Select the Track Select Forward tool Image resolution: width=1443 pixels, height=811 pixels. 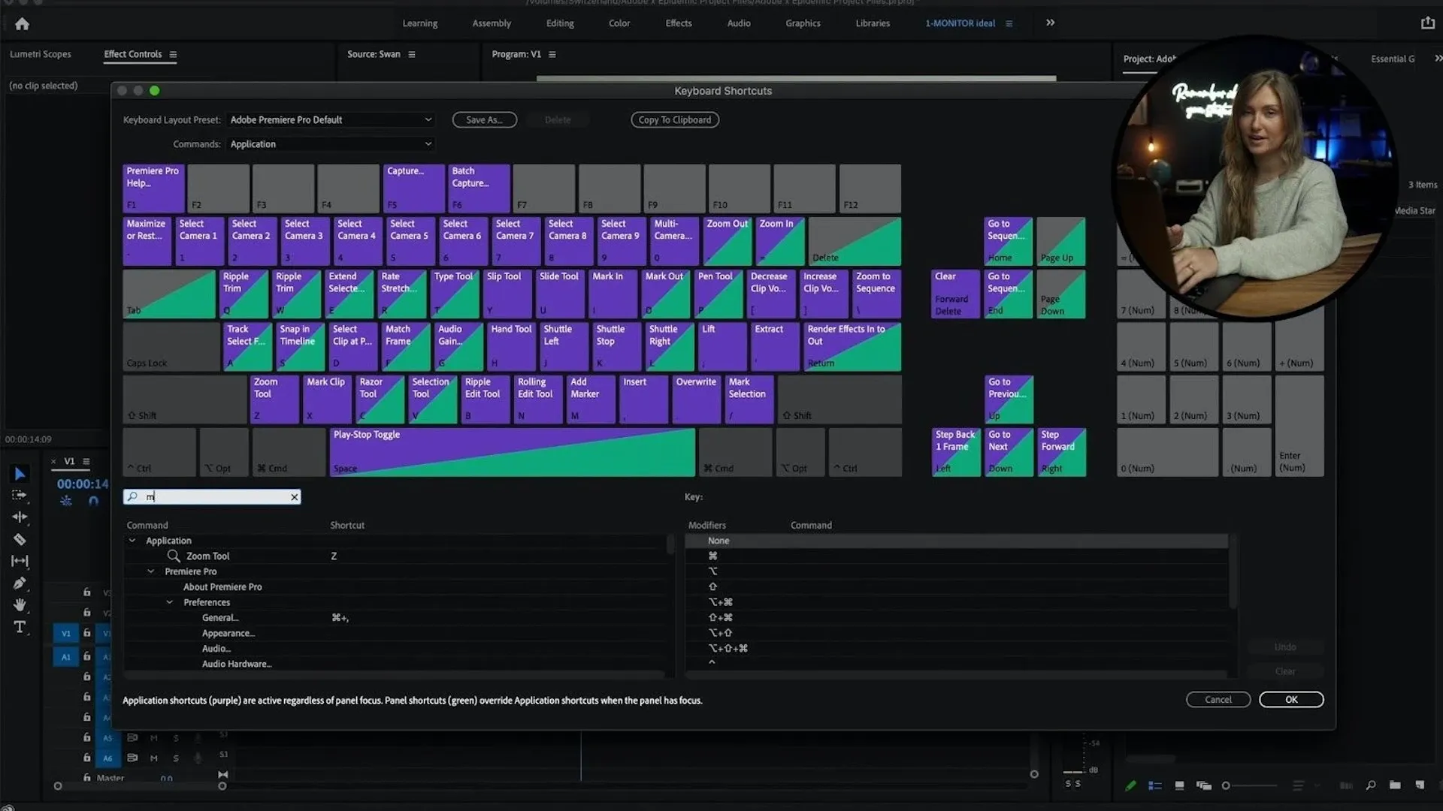tap(20, 494)
